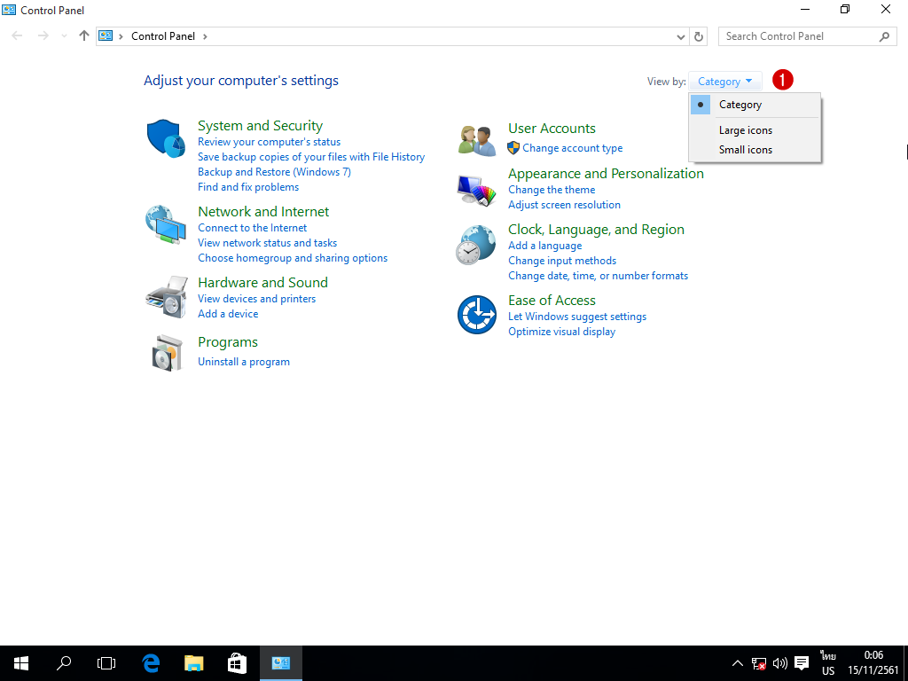This screenshot has width=908, height=681.
Task: Refresh the Control Panel address bar
Action: [699, 36]
